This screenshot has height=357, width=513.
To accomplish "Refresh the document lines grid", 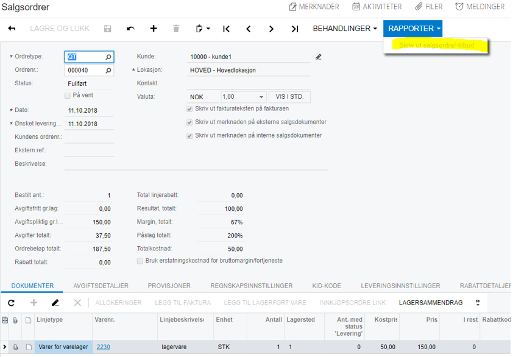I will click(x=12, y=303).
